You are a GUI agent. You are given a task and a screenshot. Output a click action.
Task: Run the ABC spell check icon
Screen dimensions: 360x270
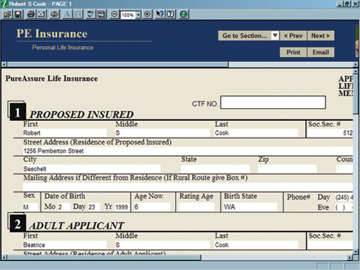90,14
